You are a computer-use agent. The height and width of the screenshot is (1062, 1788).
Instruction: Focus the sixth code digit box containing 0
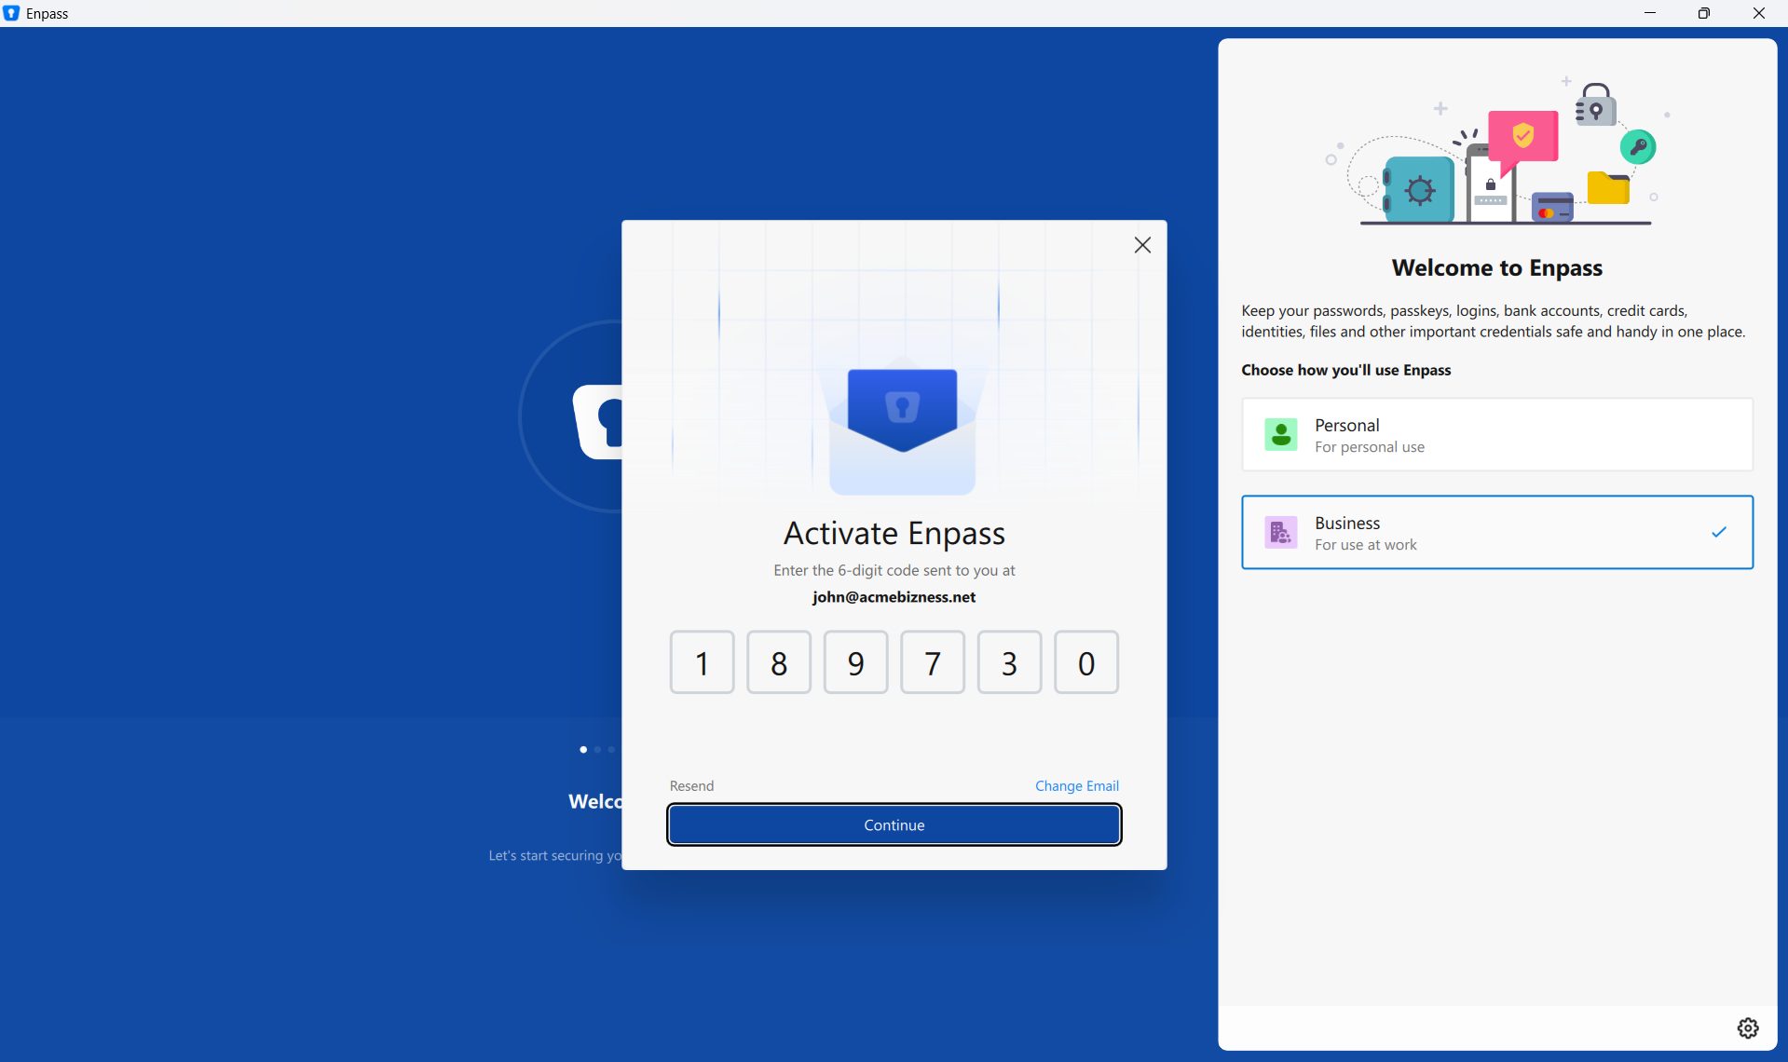1086,662
